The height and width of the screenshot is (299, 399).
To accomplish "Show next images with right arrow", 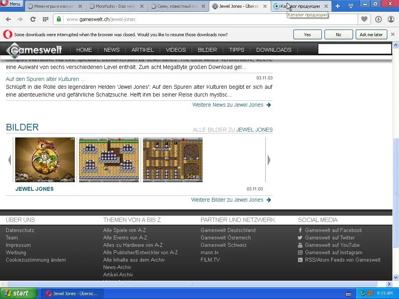I will coord(269,160).
